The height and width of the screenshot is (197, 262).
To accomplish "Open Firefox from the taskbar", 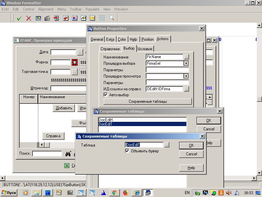I will [126, 193].
